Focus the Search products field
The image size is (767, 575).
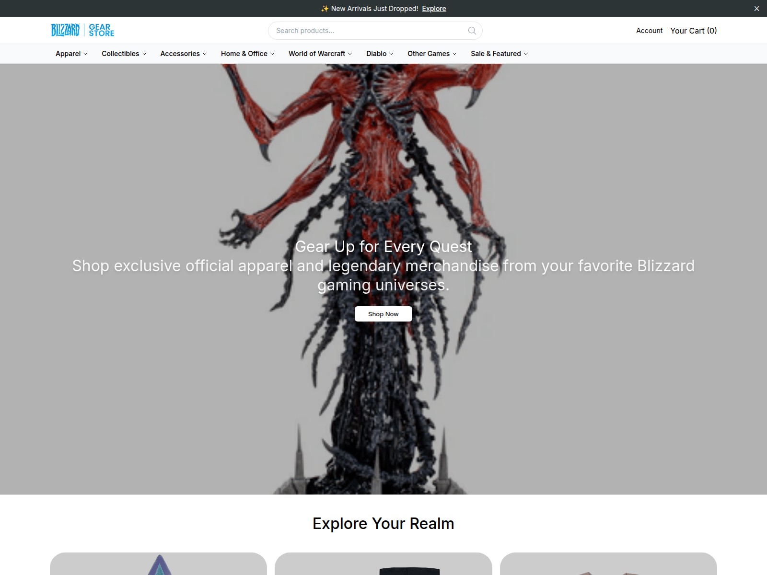[375, 31]
